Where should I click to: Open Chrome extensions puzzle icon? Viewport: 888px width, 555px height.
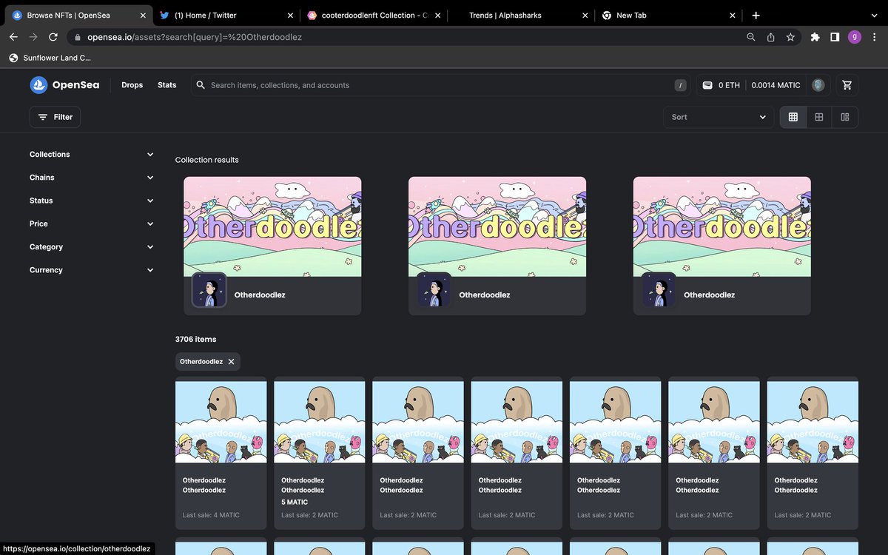815,37
